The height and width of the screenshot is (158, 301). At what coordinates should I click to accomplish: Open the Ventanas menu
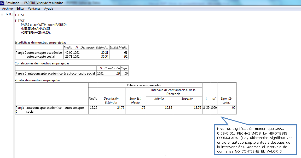tap(34, 9)
